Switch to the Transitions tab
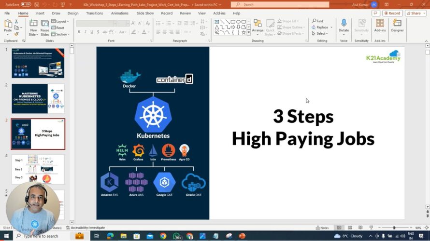The height and width of the screenshot is (241, 430). (94, 13)
